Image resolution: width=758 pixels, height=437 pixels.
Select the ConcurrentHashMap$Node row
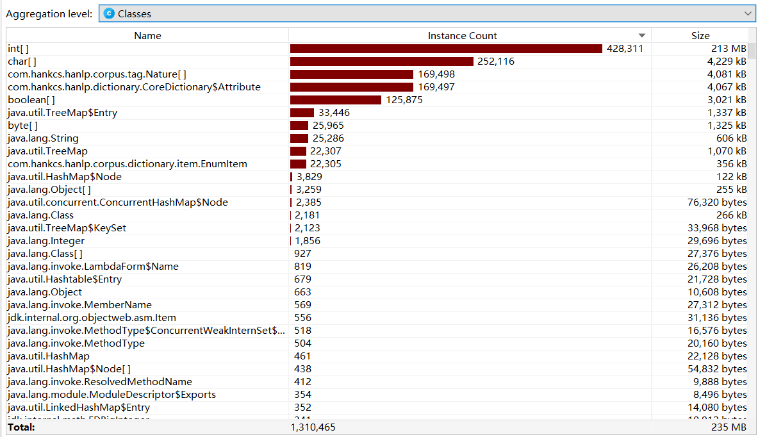(x=377, y=202)
